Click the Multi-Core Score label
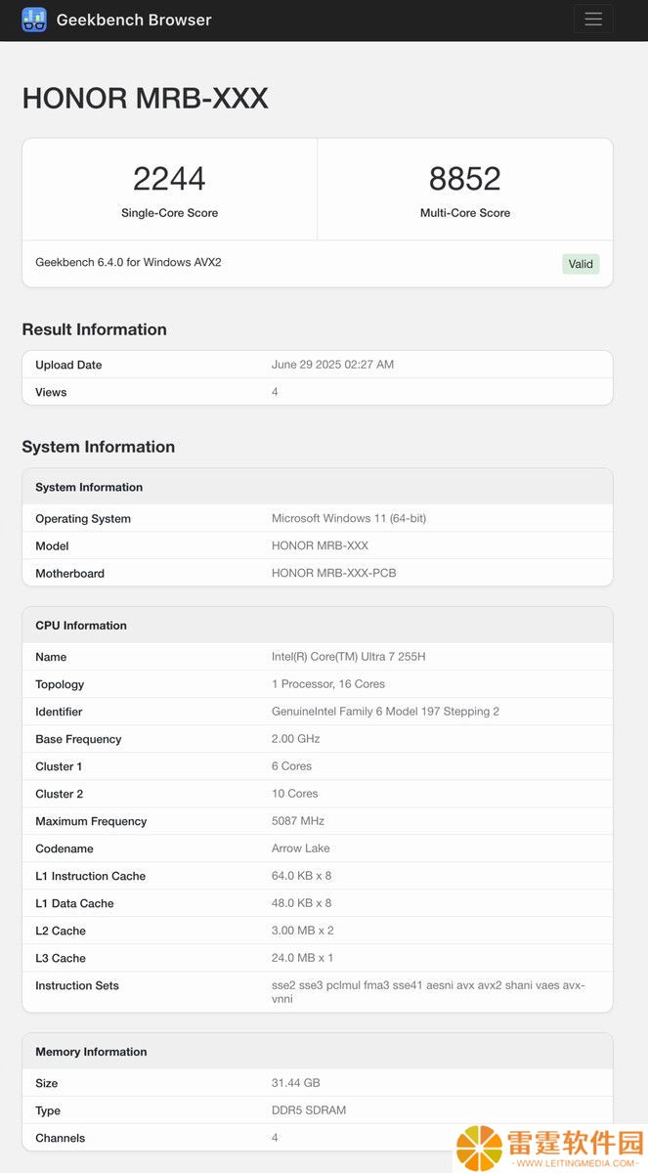The image size is (648, 1173). click(x=465, y=213)
